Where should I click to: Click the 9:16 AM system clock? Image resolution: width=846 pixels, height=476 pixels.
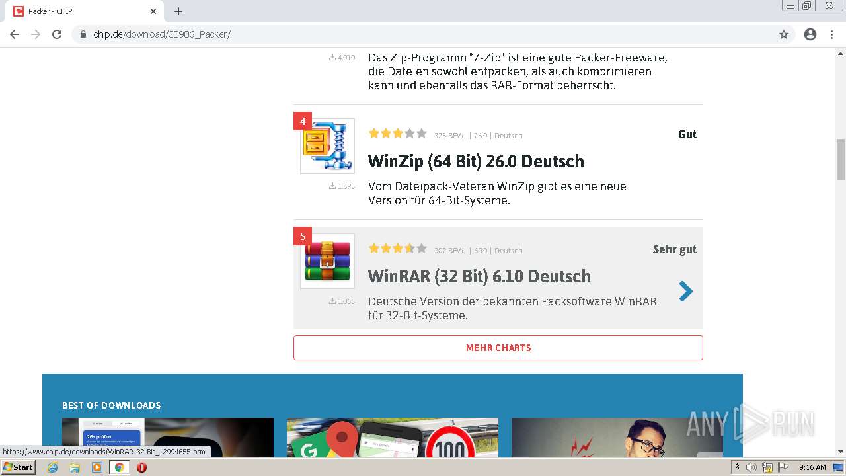812,467
